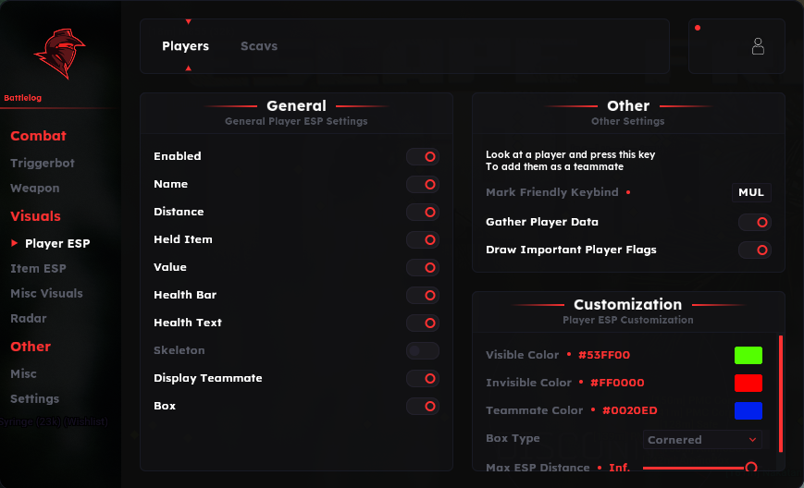
Task: Expand Box Type dropdown chevron arrow
Action: (752, 440)
